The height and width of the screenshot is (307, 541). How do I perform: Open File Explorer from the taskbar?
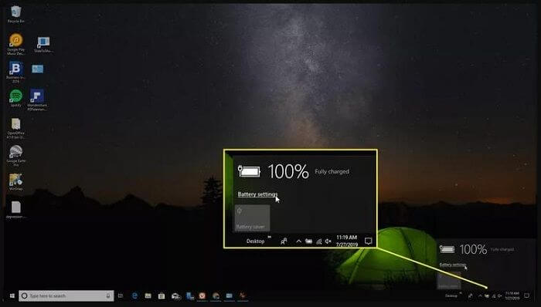148,295
